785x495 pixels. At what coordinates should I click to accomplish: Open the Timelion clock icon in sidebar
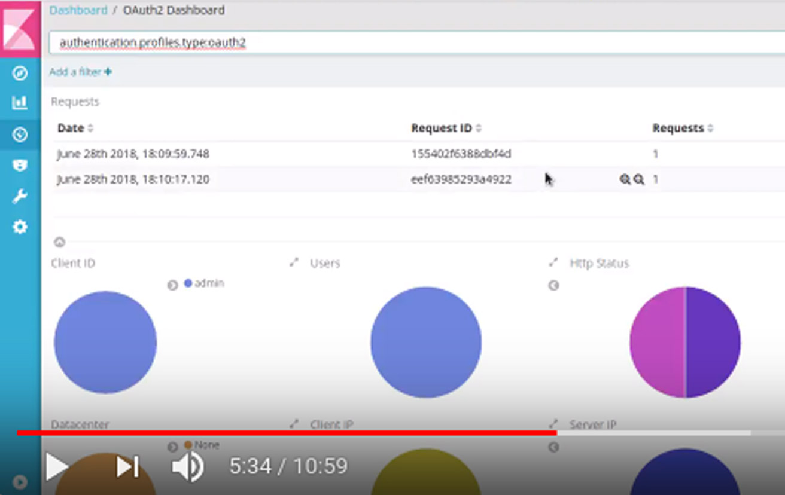tap(20, 135)
